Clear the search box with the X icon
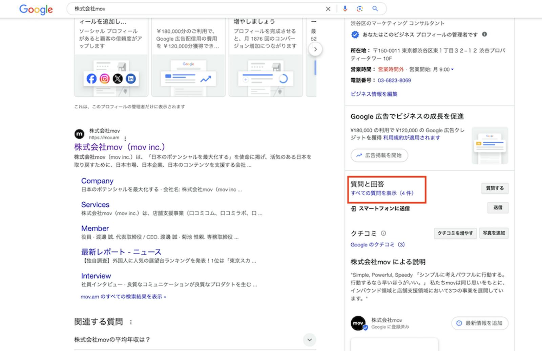 (x=328, y=9)
